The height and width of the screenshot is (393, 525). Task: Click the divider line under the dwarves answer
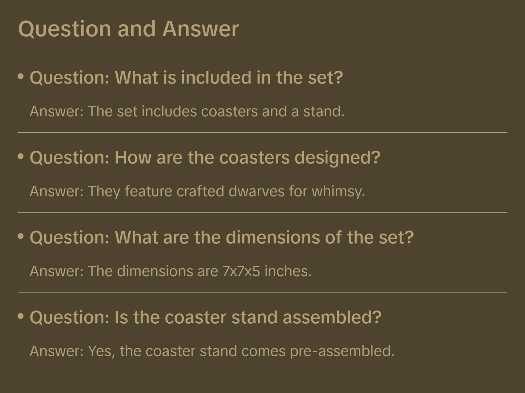262,212
